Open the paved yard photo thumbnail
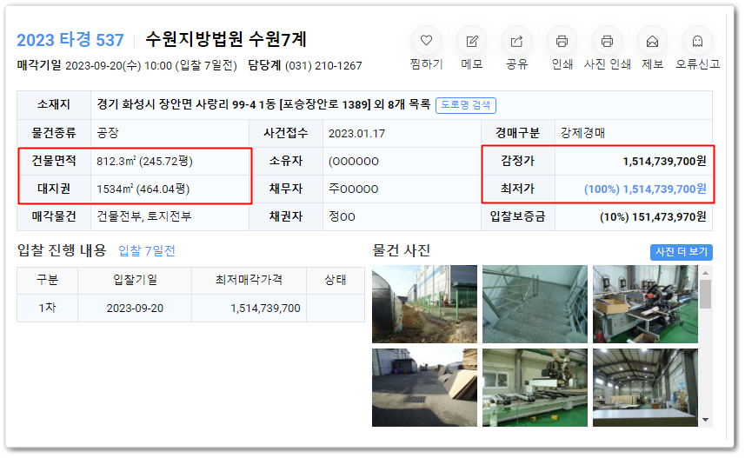 tap(424, 388)
